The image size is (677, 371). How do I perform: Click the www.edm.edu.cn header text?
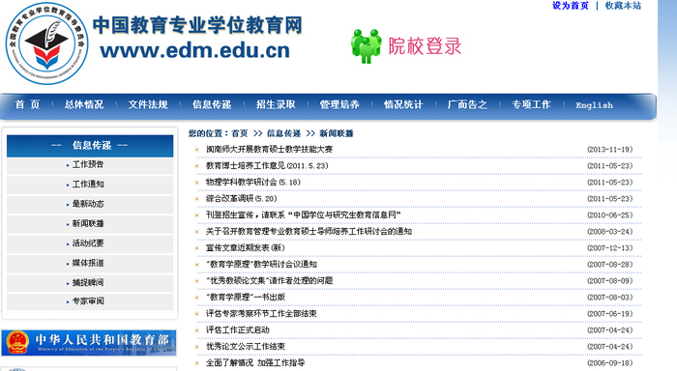pyautogui.click(x=195, y=50)
